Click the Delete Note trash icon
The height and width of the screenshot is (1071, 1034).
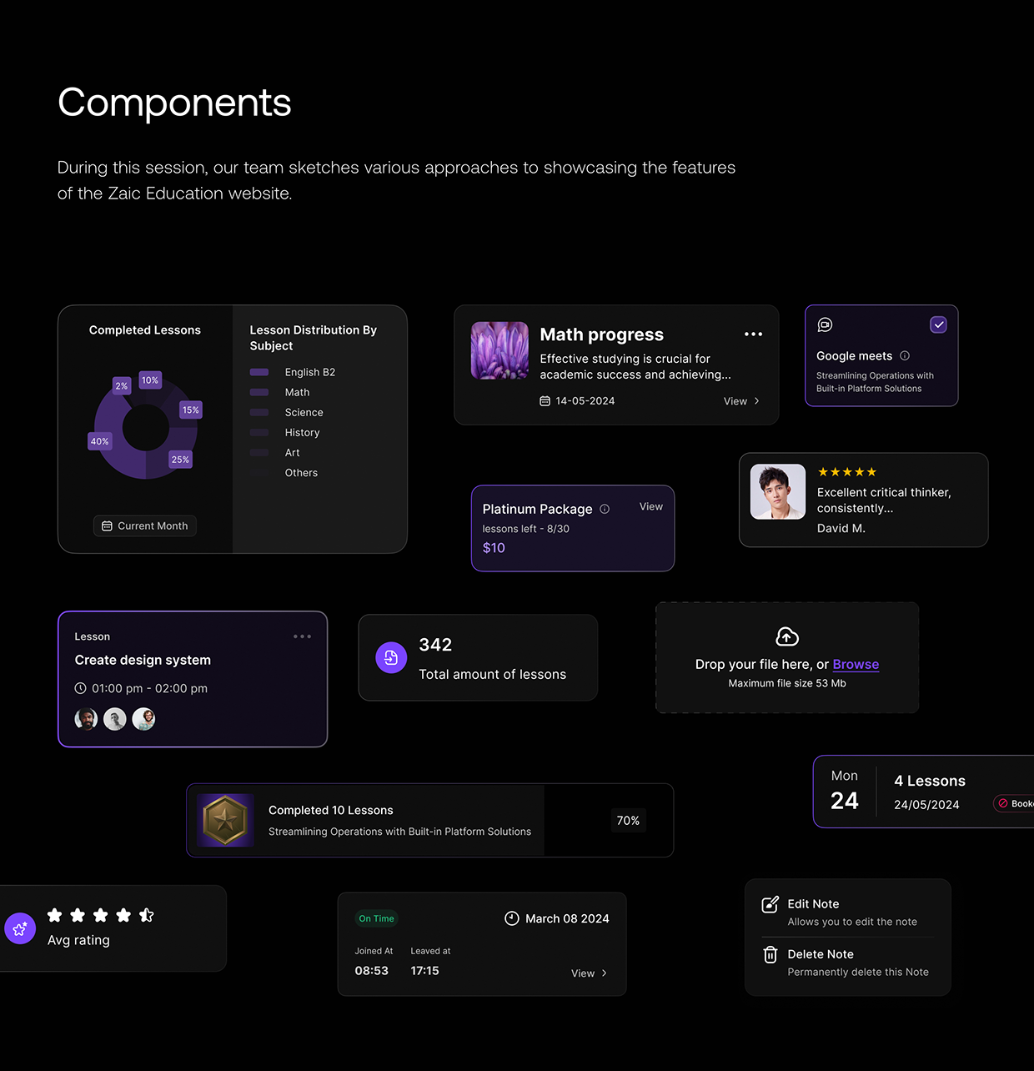pos(770,955)
